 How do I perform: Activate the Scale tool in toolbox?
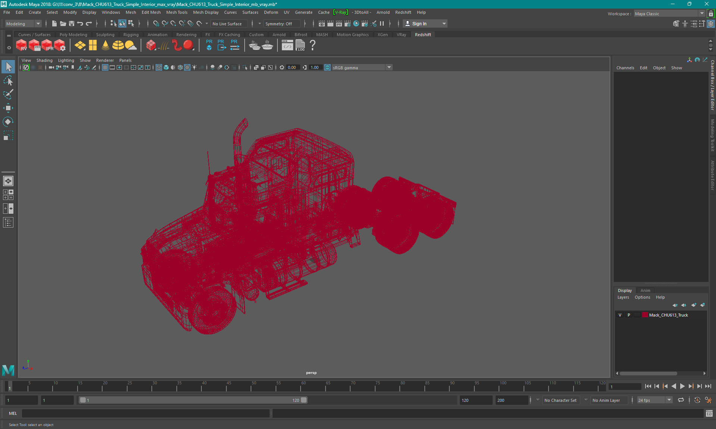[x=8, y=136]
